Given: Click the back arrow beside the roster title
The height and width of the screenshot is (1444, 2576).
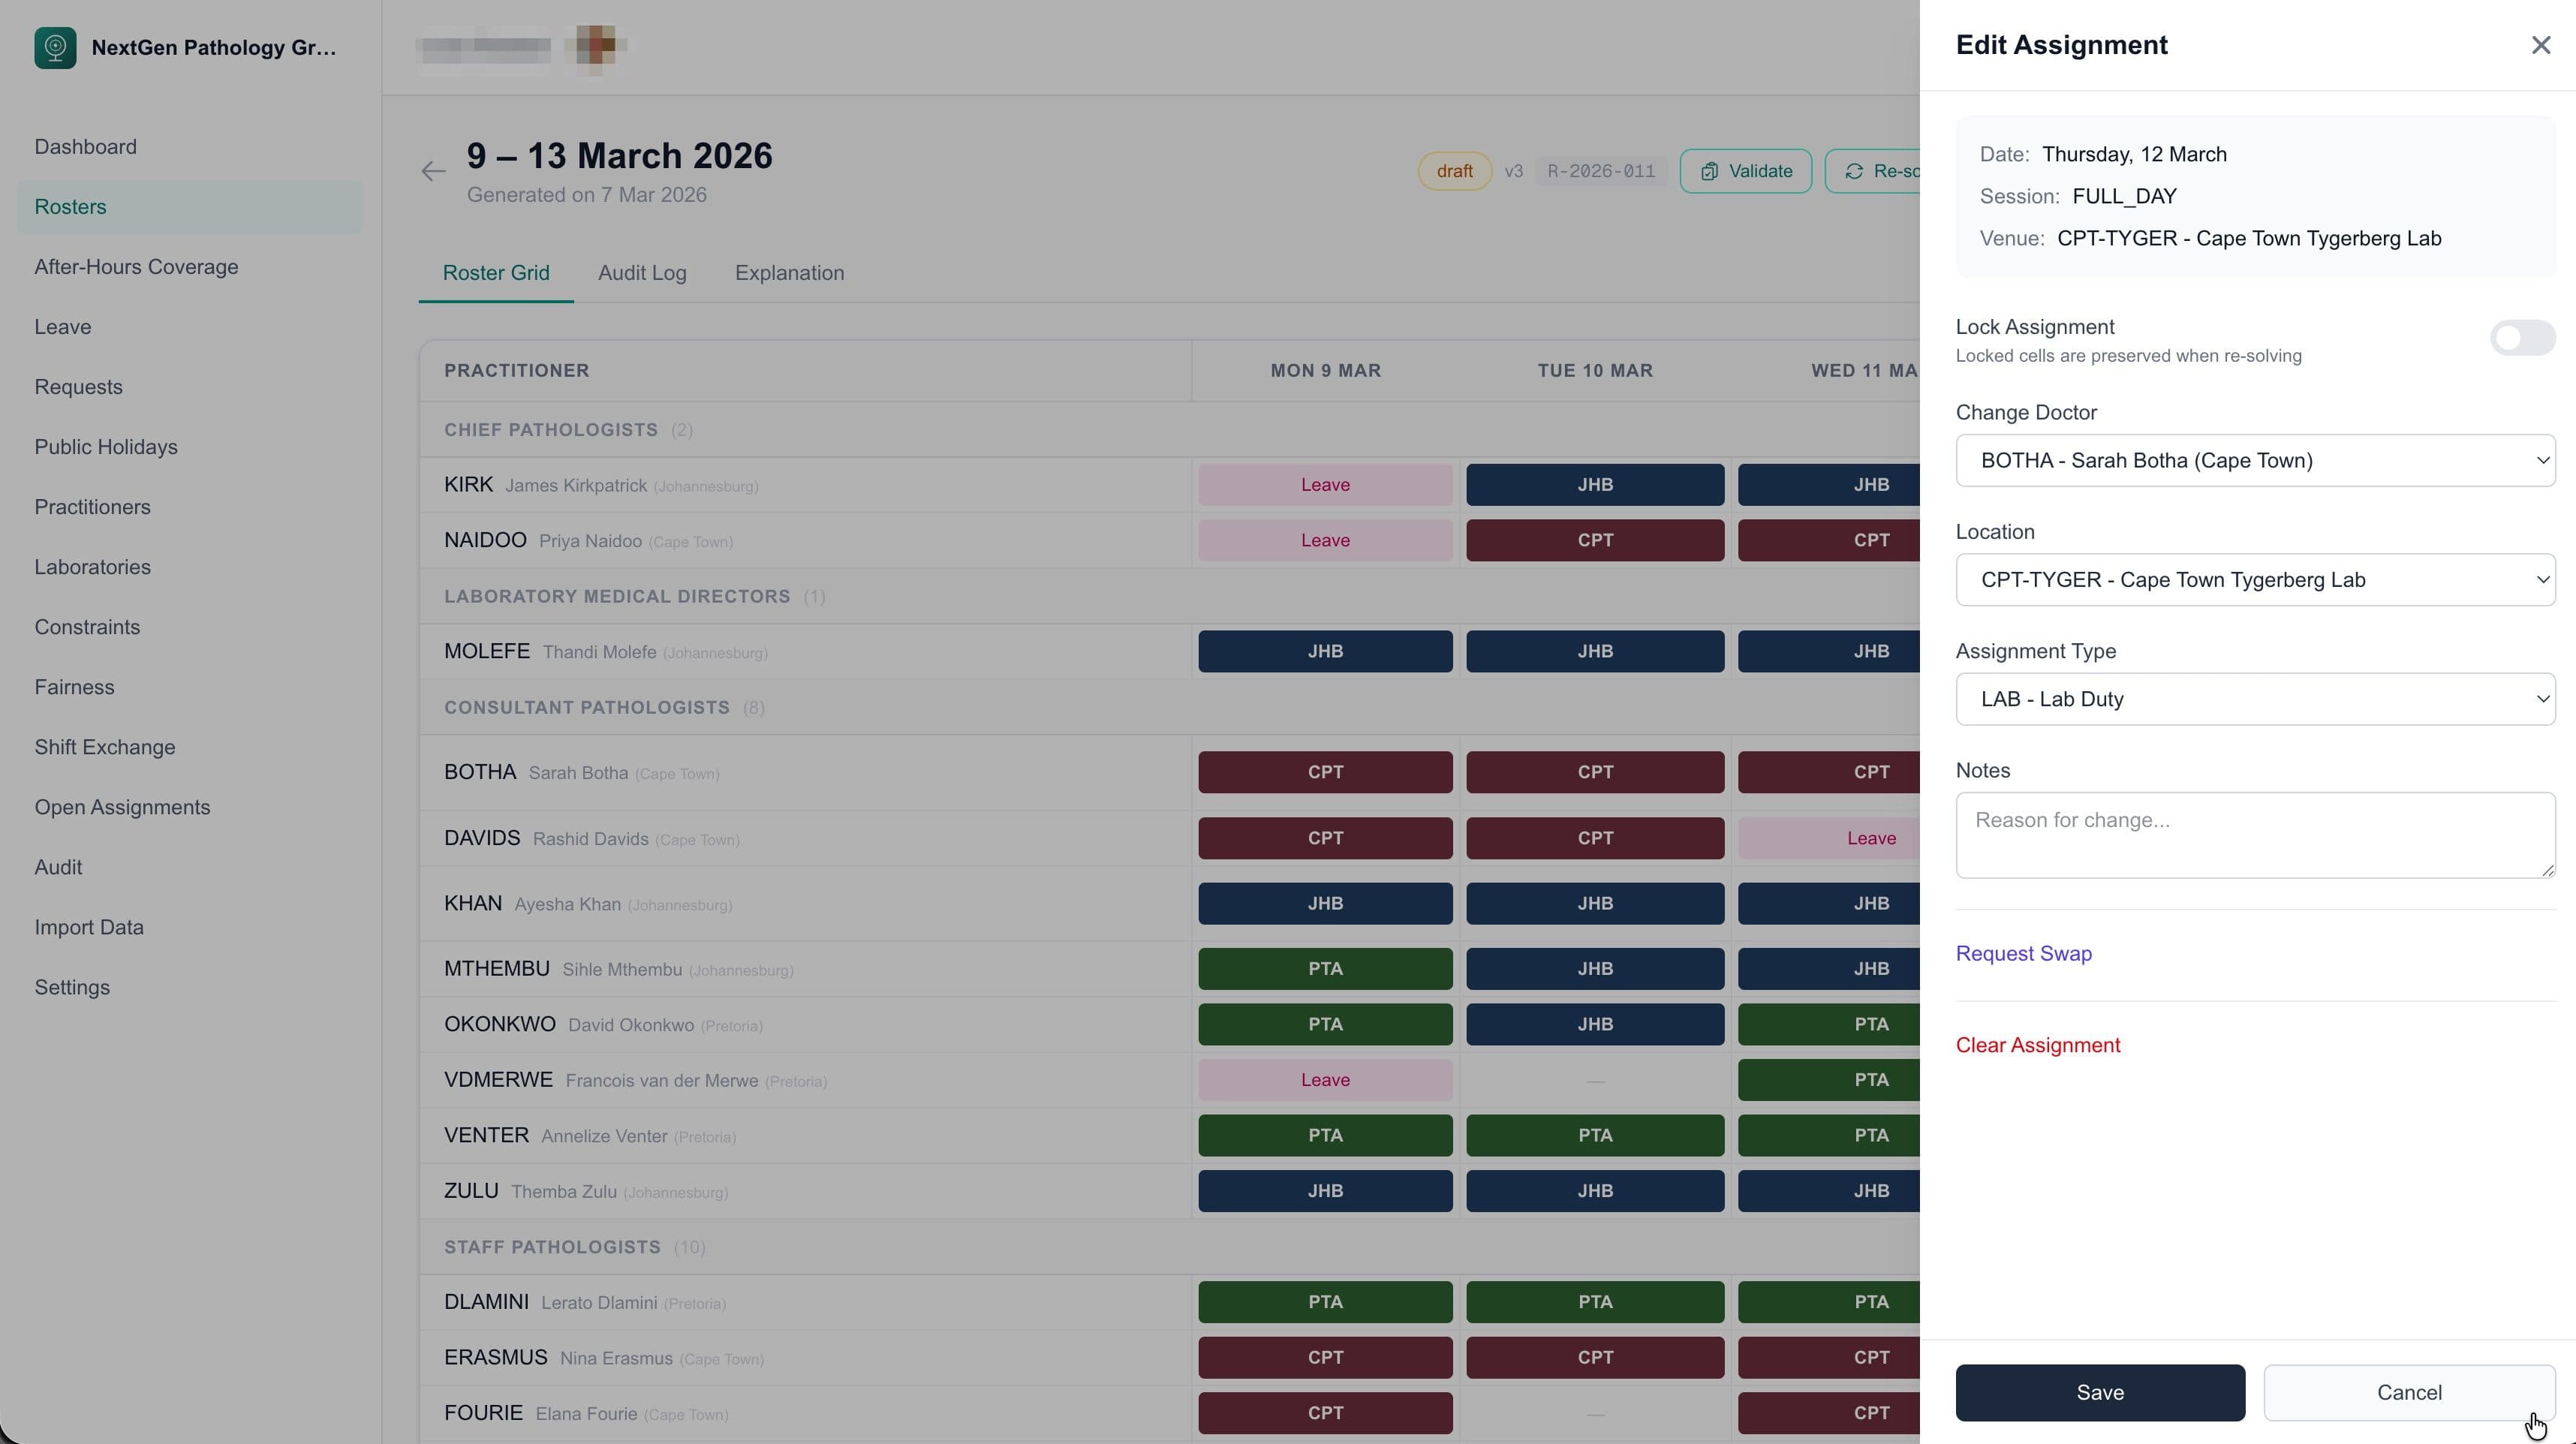Looking at the screenshot, I should pos(432,170).
